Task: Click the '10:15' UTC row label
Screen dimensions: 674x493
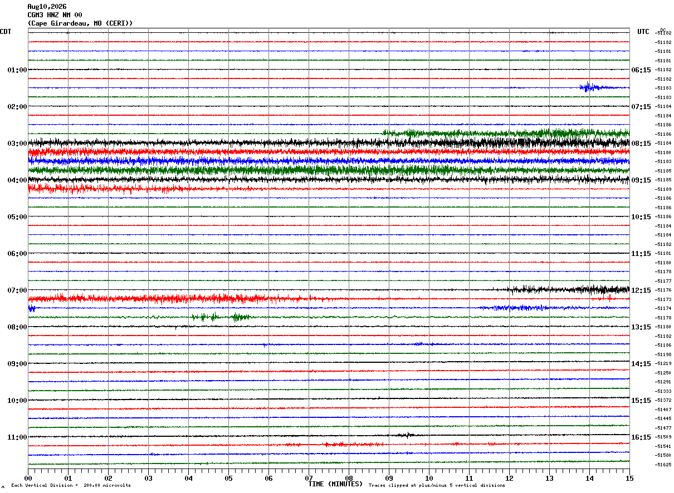Action: coord(641,217)
